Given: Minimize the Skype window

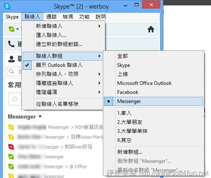Looking at the screenshot, I should tap(125, 5).
